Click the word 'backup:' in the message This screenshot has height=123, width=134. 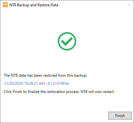coord(81,75)
